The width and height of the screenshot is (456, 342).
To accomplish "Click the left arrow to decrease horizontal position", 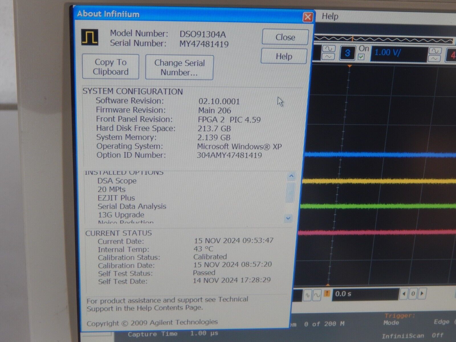I will (x=404, y=294).
